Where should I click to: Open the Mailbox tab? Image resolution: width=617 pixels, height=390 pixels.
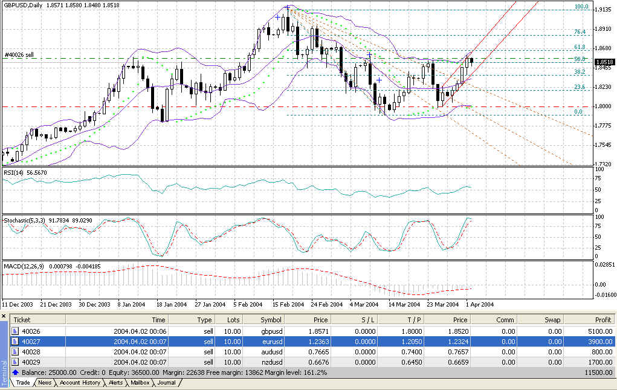139,383
